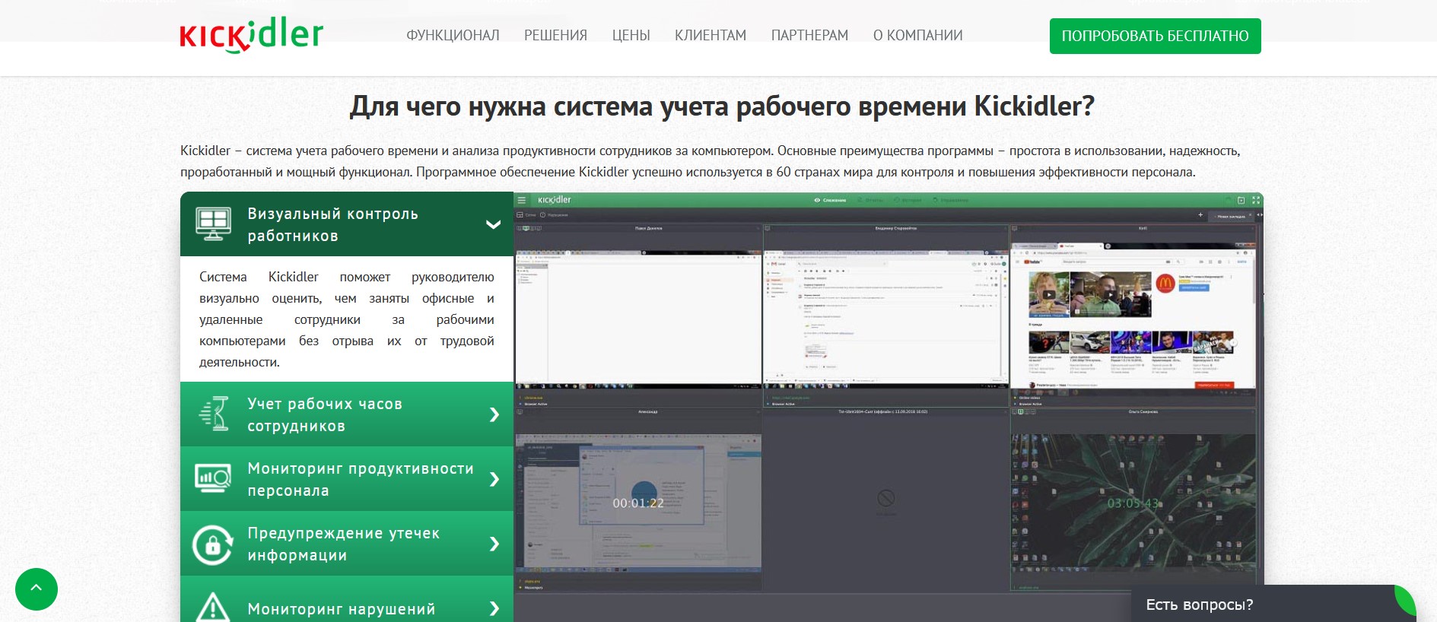The image size is (1437, 622).
Task: Click the Kickidler logo in the header
Action: [251, 35]
